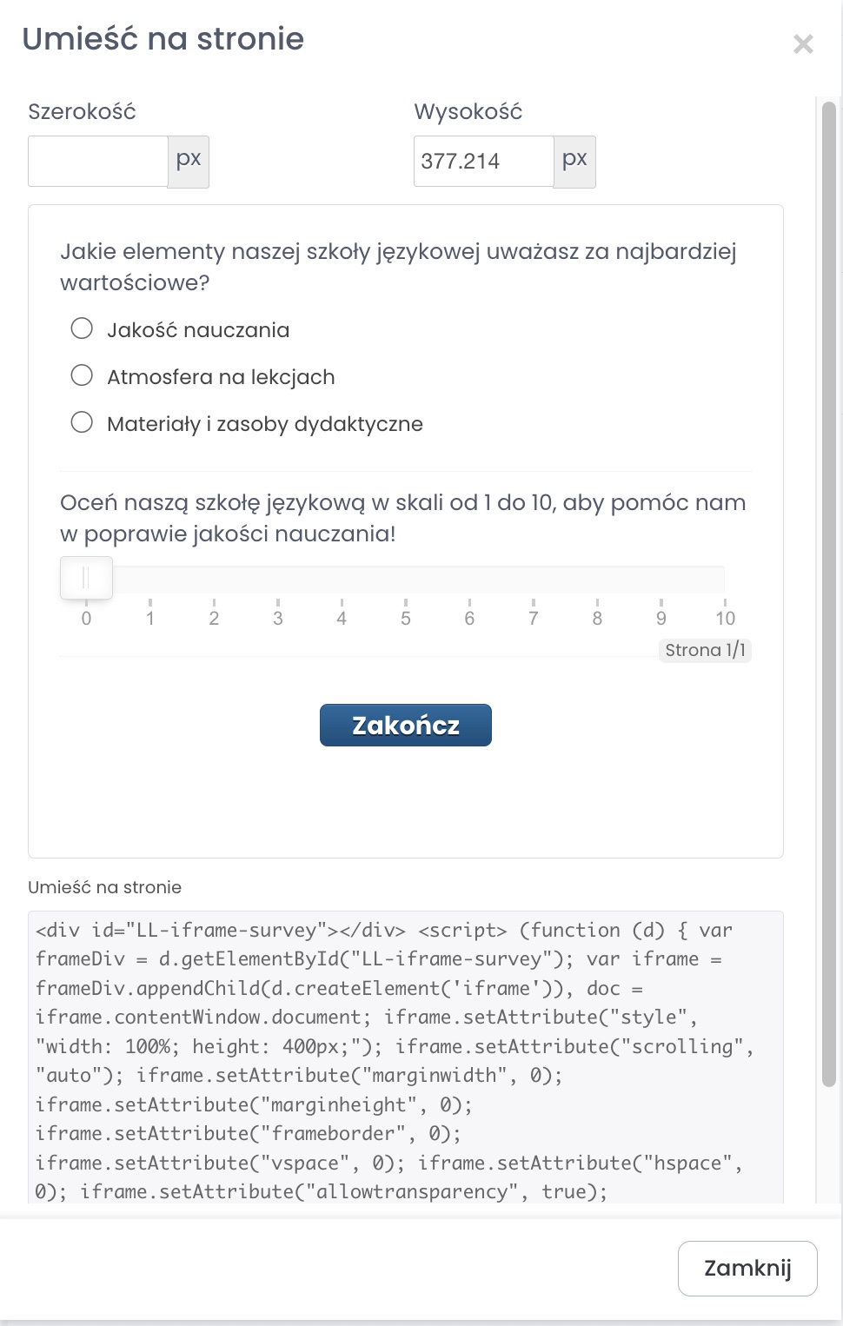Click slider tick labeled 8
The image size is (843, 1326).
(597, 618)
